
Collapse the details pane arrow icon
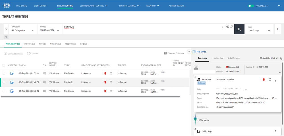pos(189,52)
